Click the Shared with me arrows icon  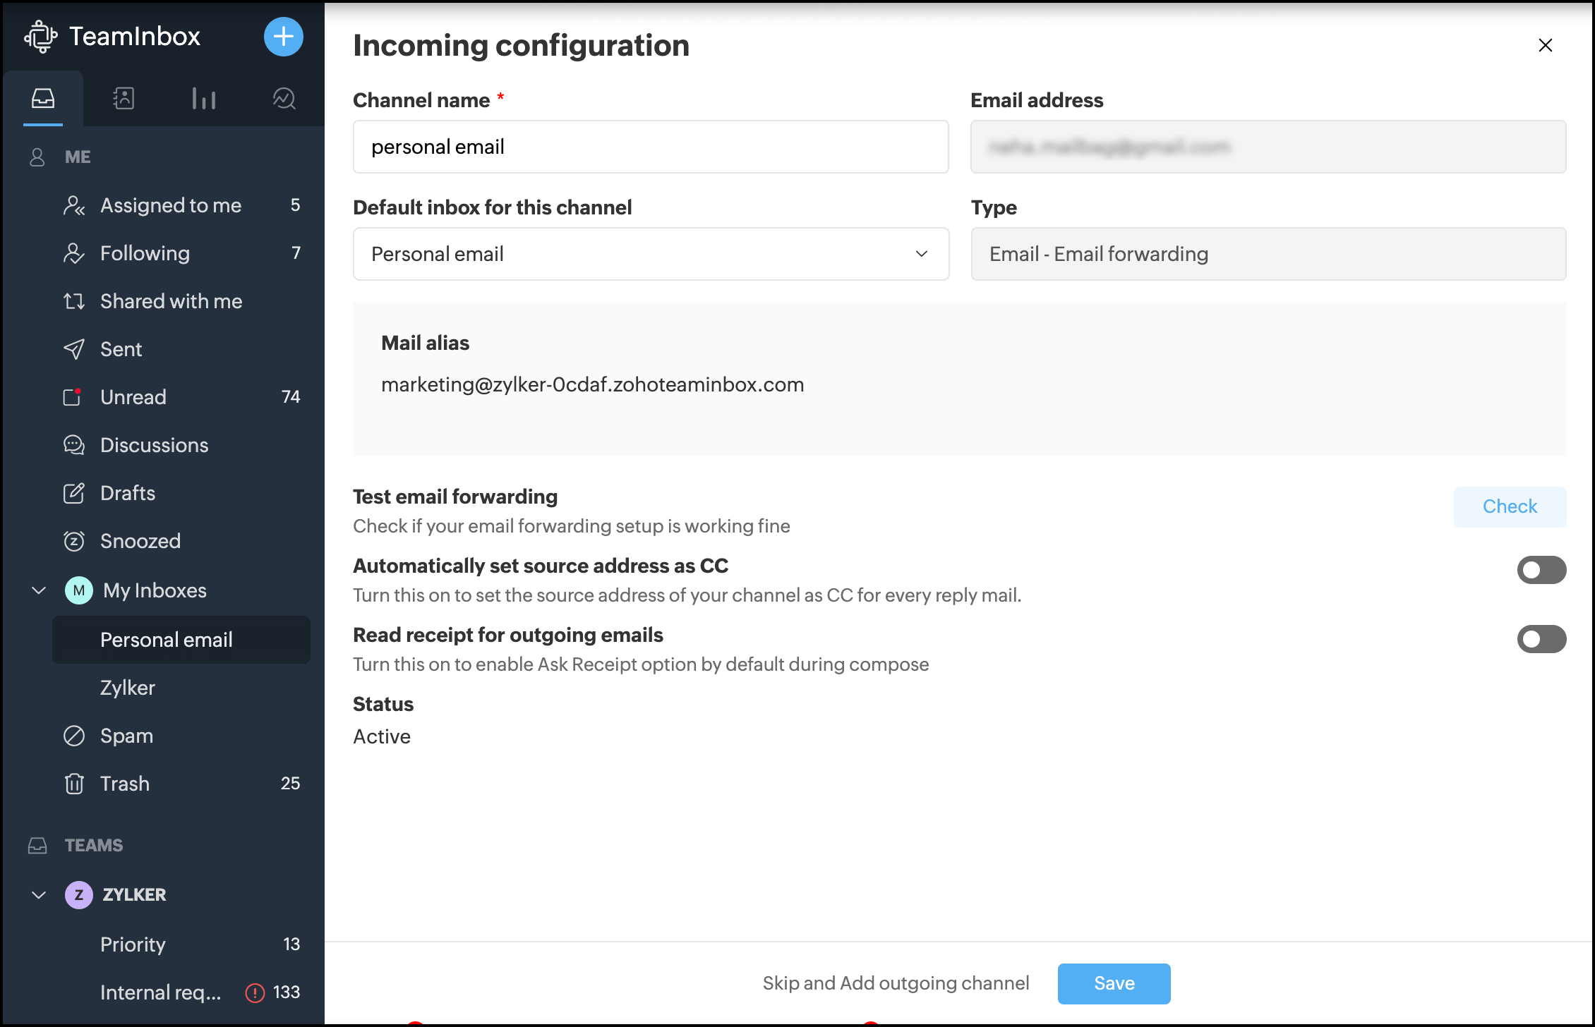(x=74, y=301)
